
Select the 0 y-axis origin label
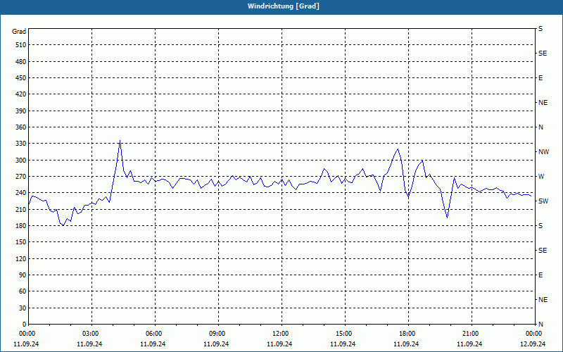pyautogui.click(x=25, y=325)
